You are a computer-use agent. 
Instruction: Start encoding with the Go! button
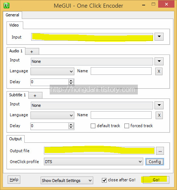(156, 180)
